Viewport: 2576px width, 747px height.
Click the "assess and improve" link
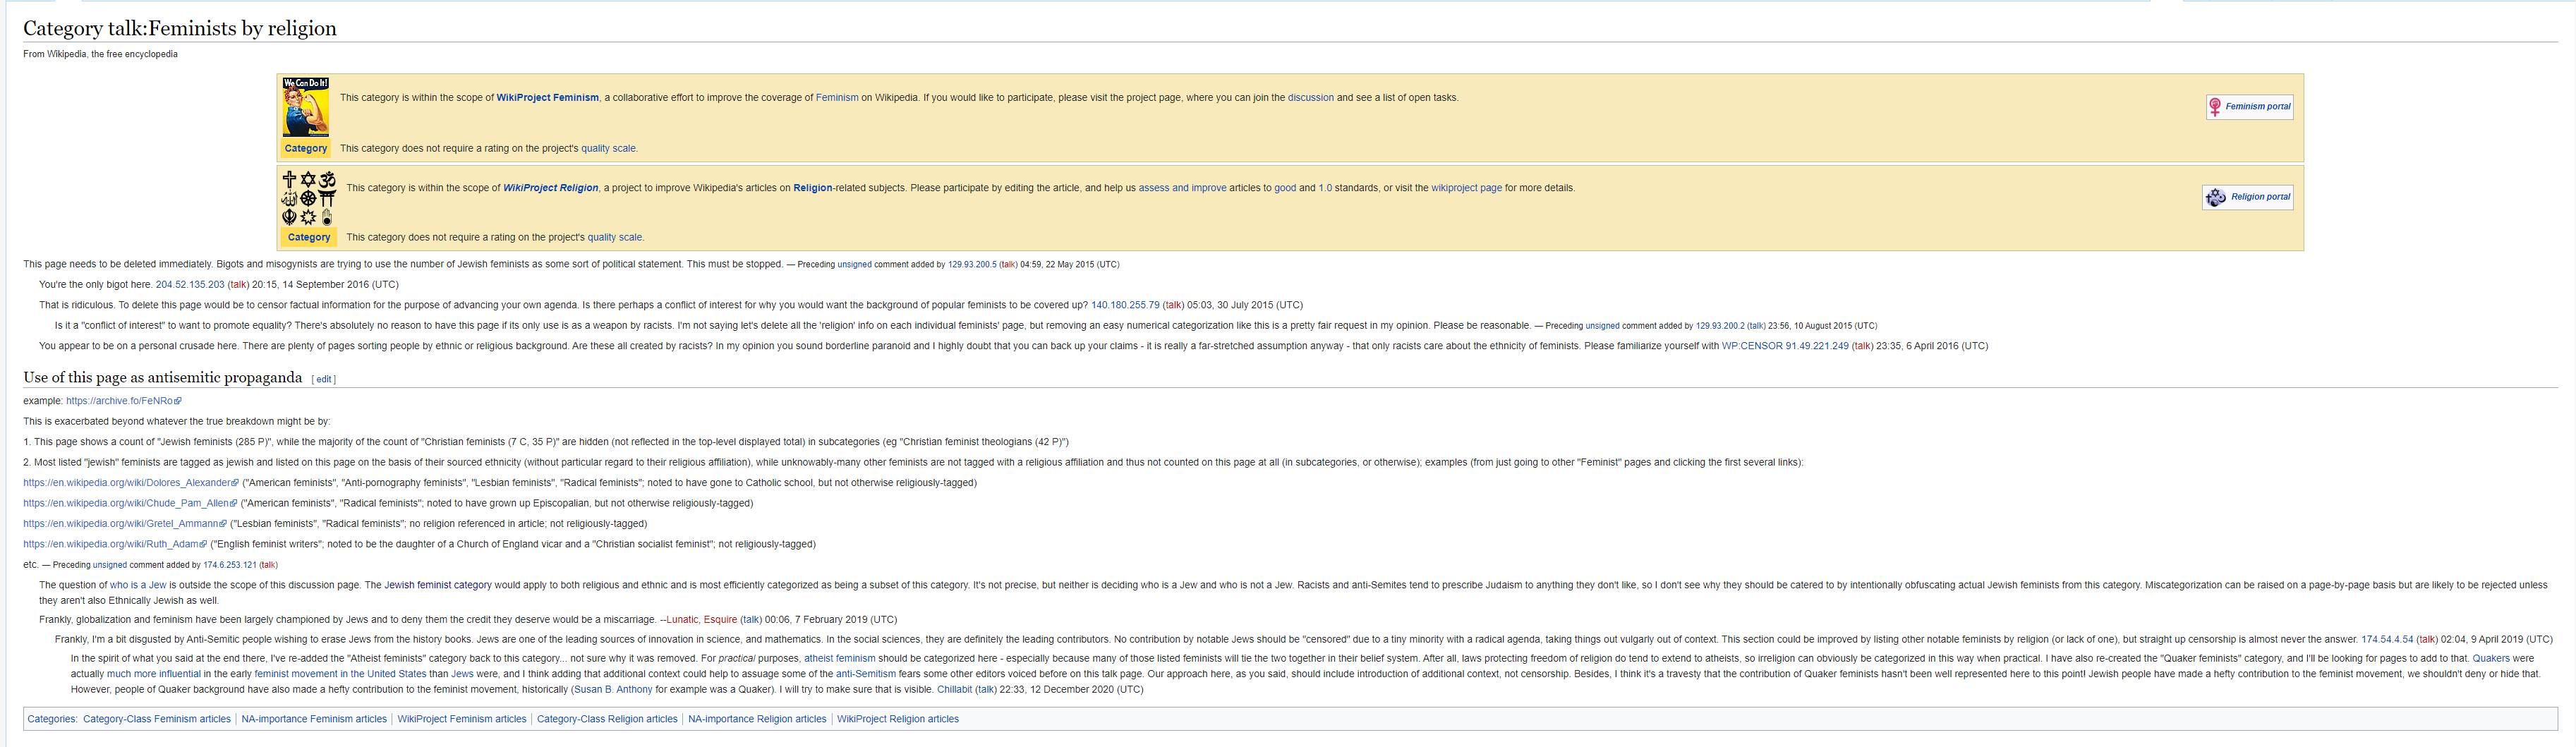pos(1182,188)
